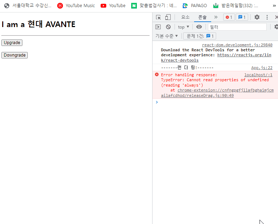Open the YouTube Music bookmark
Image resolution: width=278 pixels, height=224 pixels.
[76, 6]
